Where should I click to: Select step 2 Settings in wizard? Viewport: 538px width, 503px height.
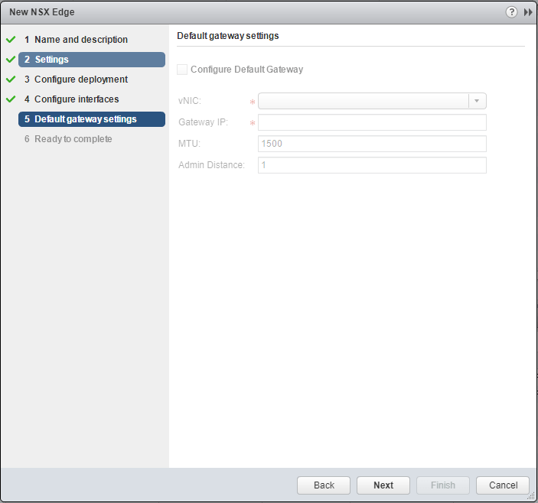pyautogui.click(x=92, y=60)
